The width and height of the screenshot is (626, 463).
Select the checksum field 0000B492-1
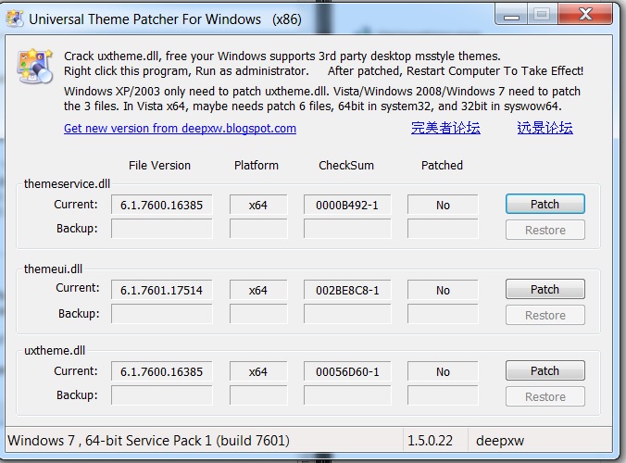(x=347, y=205)
